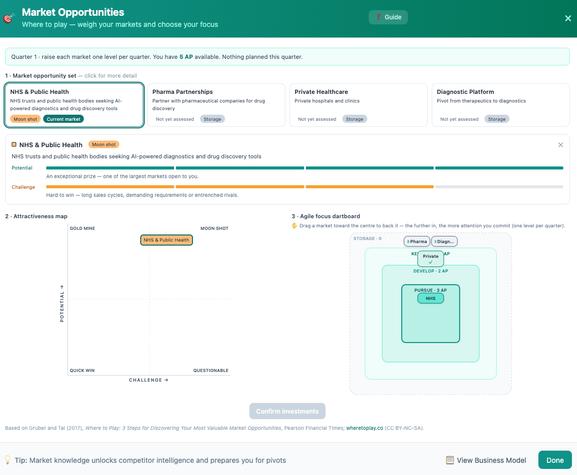Click the PURSUE · 3 AP zone label
The image size is (577, 475).
tap(431, 290)
